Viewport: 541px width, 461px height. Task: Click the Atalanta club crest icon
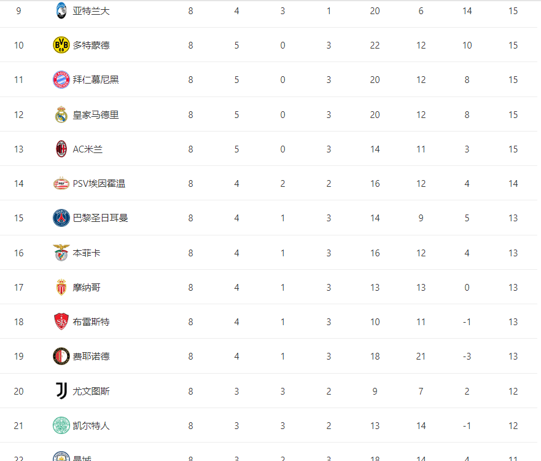pos(61,10)
